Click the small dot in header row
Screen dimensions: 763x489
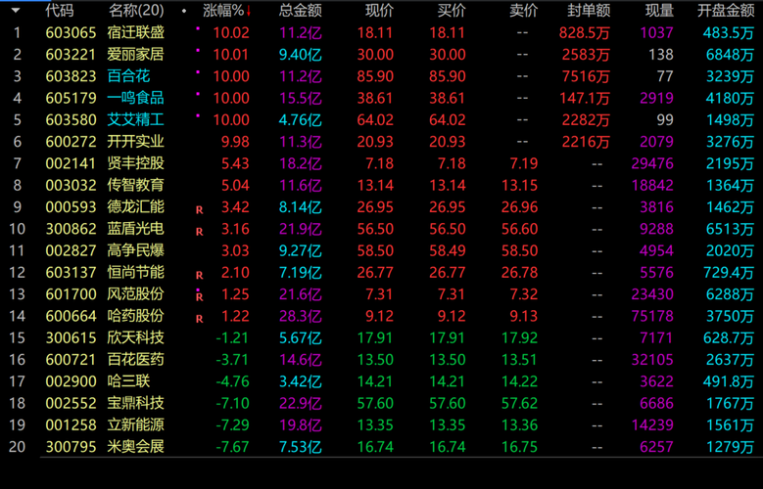pos(184,11)
